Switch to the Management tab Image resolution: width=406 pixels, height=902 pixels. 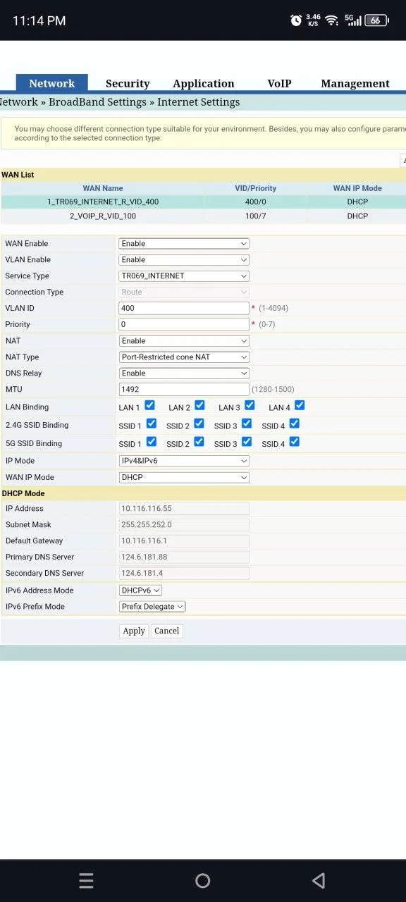[x=355, y=83]
